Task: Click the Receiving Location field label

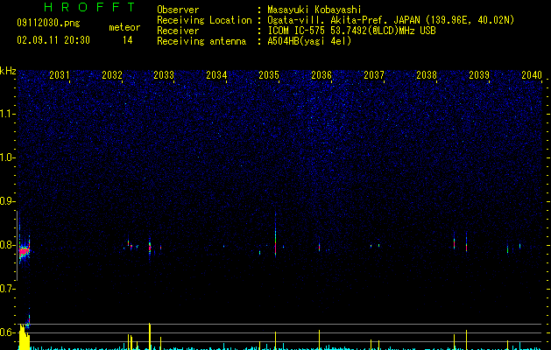Action: [x=204, y=20]
